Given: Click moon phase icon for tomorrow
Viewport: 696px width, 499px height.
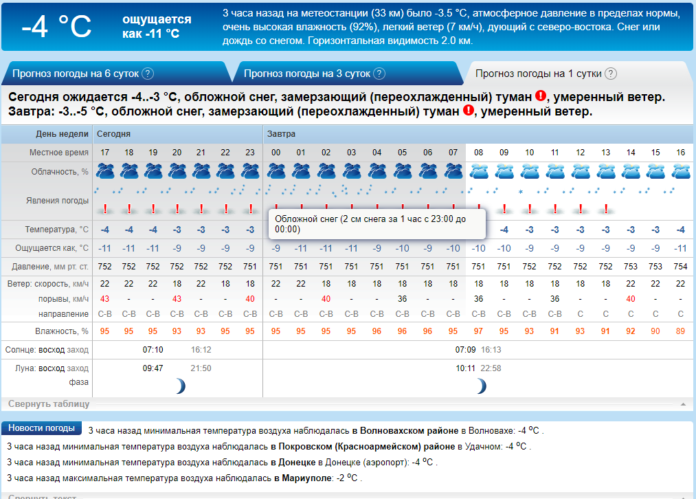Looking at the screenshot, I should click(x=481, y=386).
